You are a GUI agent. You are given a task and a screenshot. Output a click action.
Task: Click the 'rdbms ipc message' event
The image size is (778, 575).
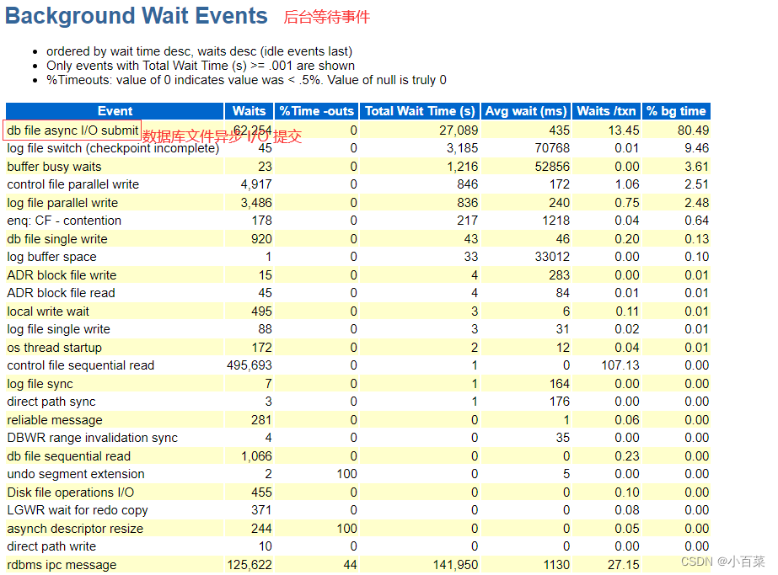[62, 565]
